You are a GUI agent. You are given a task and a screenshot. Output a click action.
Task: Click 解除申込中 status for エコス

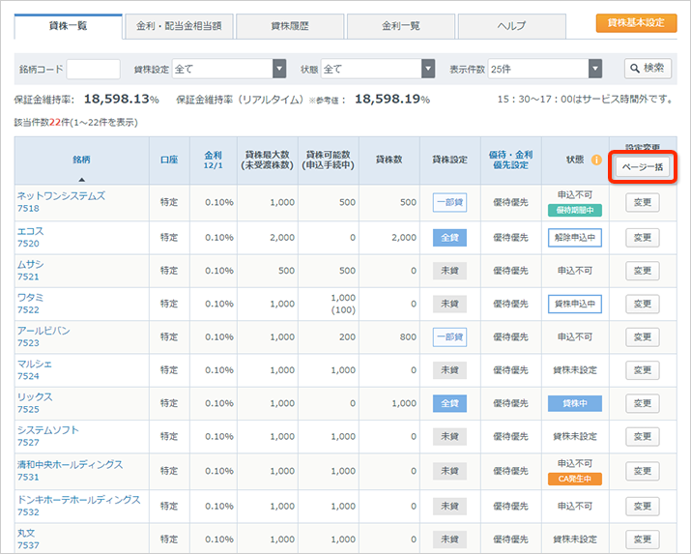coord(574,238)
